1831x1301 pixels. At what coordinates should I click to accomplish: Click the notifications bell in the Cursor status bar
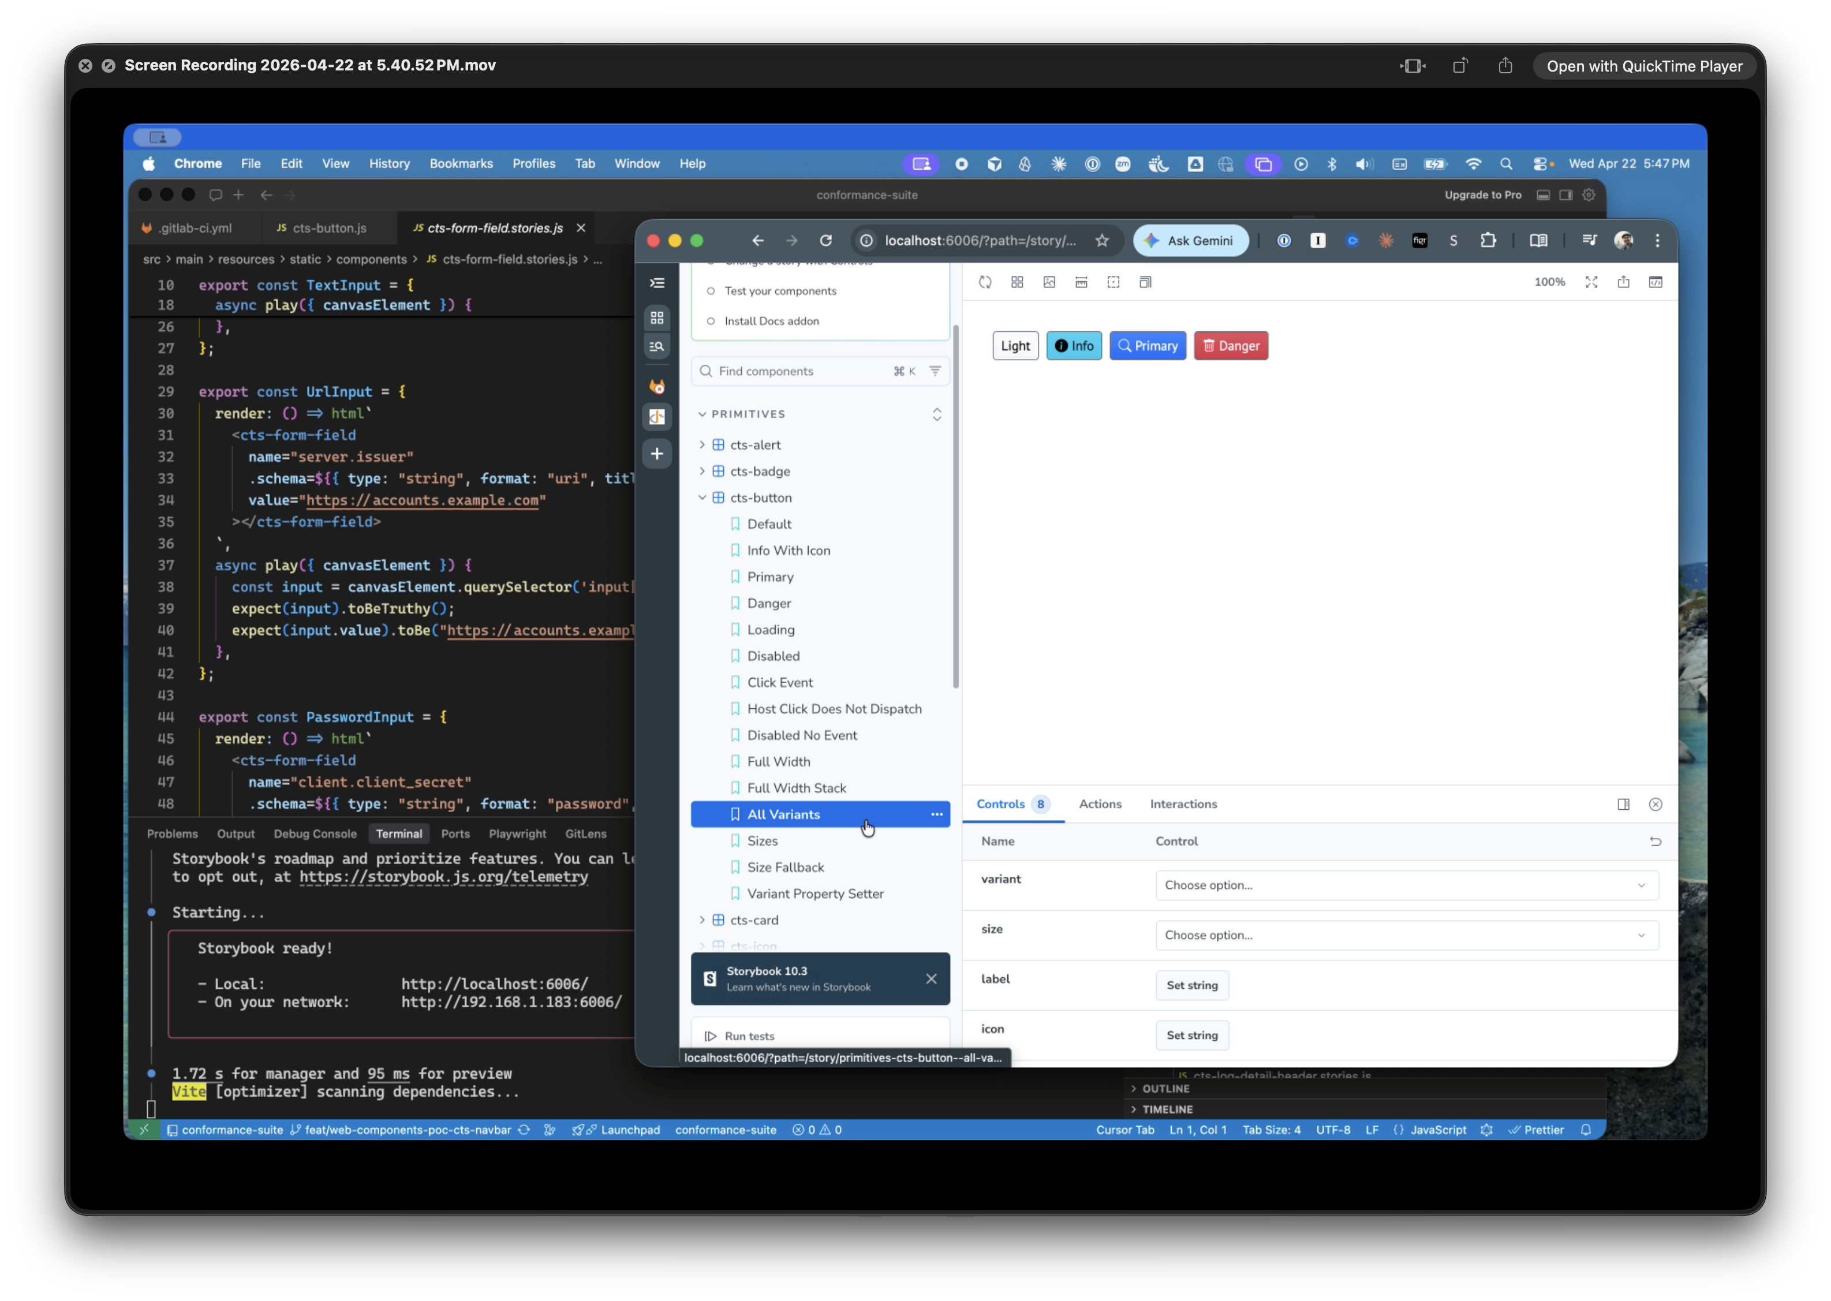(x=1585, y=1130)
